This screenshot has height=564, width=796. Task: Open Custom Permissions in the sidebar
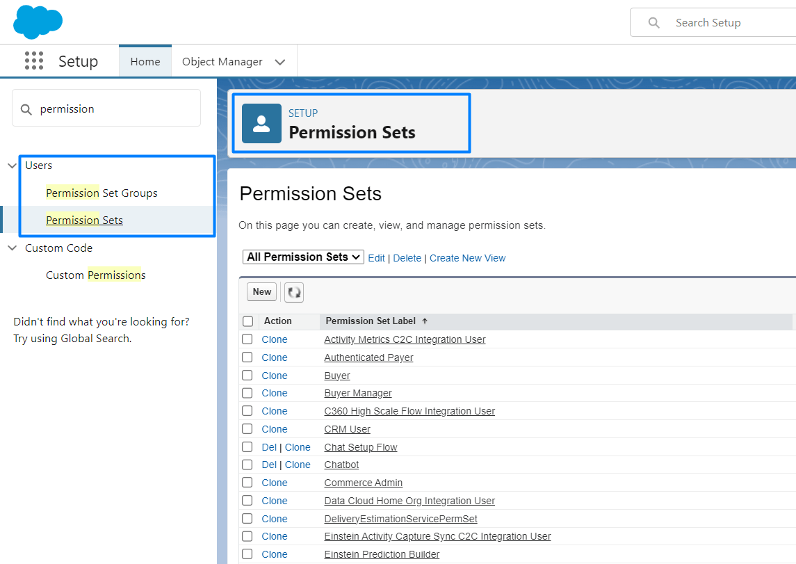coord(95,275)
